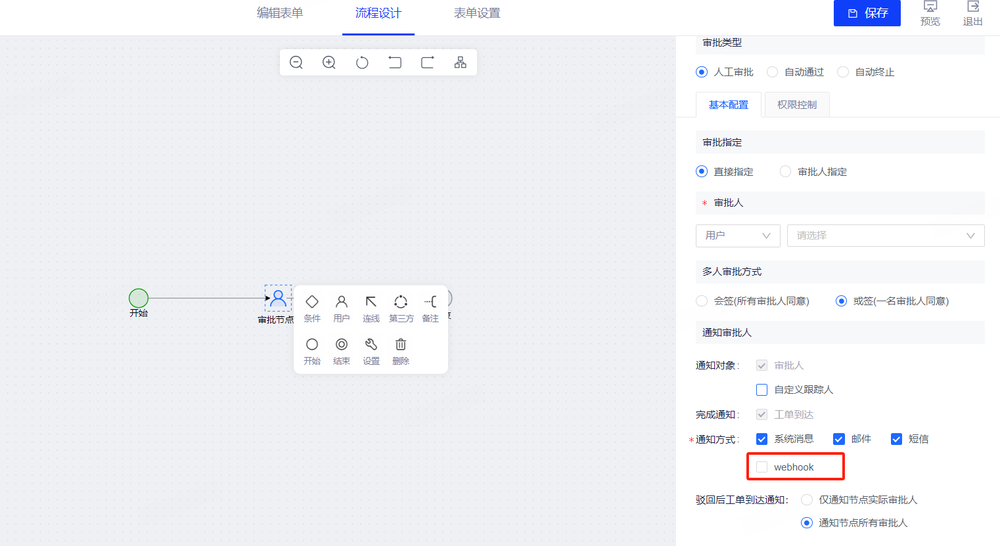Choose the 连线 connector arrow tool
Viewport: 1000px width, 546px height.
point(371,307)
